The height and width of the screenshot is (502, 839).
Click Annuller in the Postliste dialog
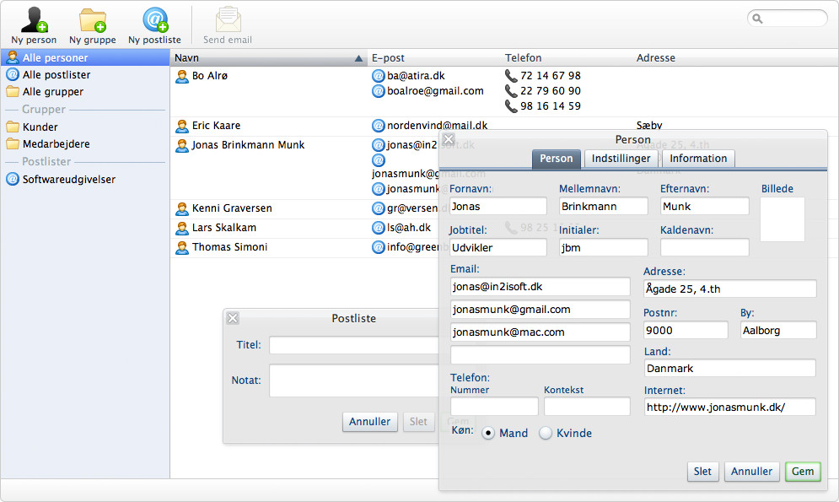point(369,422)
